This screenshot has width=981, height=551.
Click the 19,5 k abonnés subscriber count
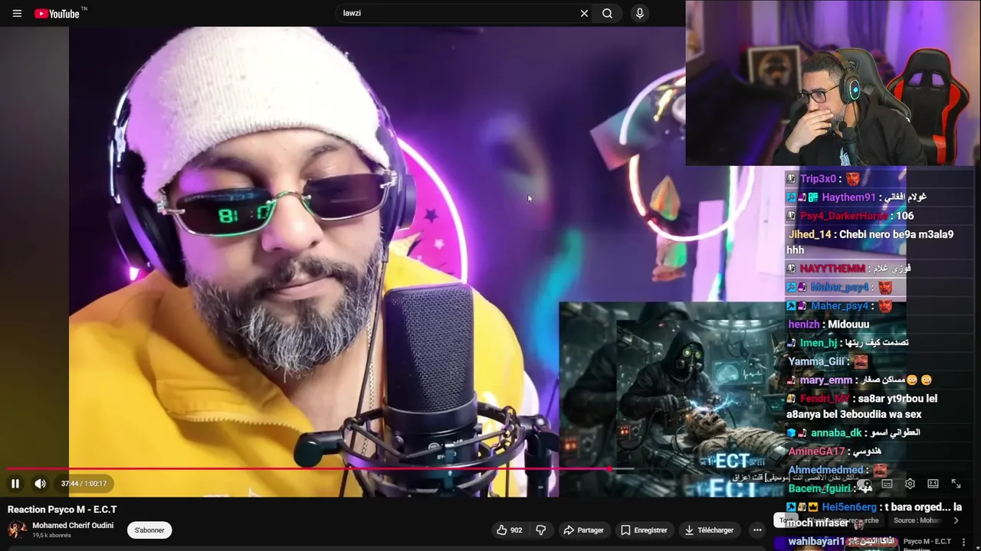[51, 536]
